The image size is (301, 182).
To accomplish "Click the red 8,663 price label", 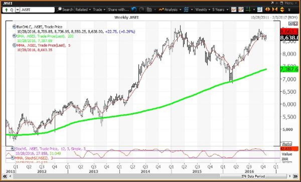I will click(289, 32).
